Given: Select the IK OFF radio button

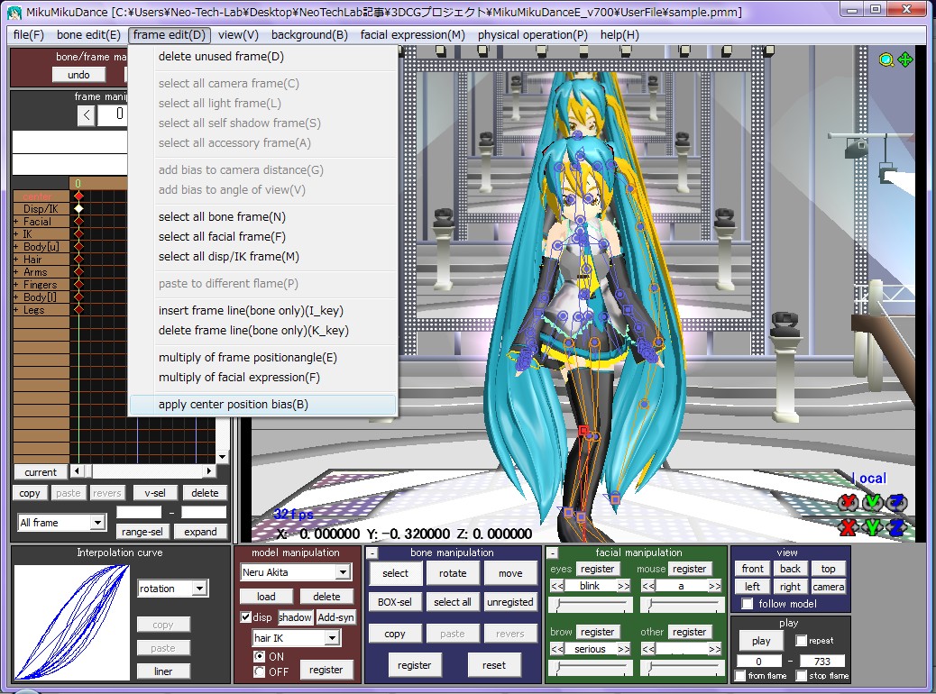Looking at the screenshot, I should [x=259, y=672].
